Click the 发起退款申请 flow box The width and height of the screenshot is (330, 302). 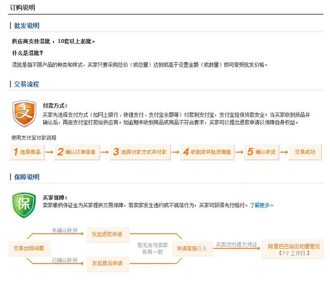[107, 234]
